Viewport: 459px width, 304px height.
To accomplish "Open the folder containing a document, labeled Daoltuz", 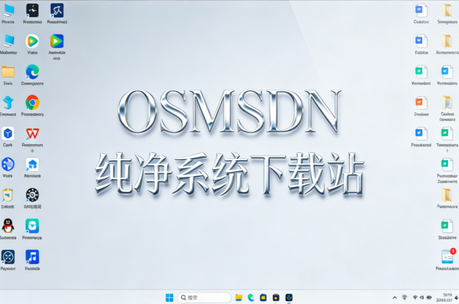I will point(447,103).
